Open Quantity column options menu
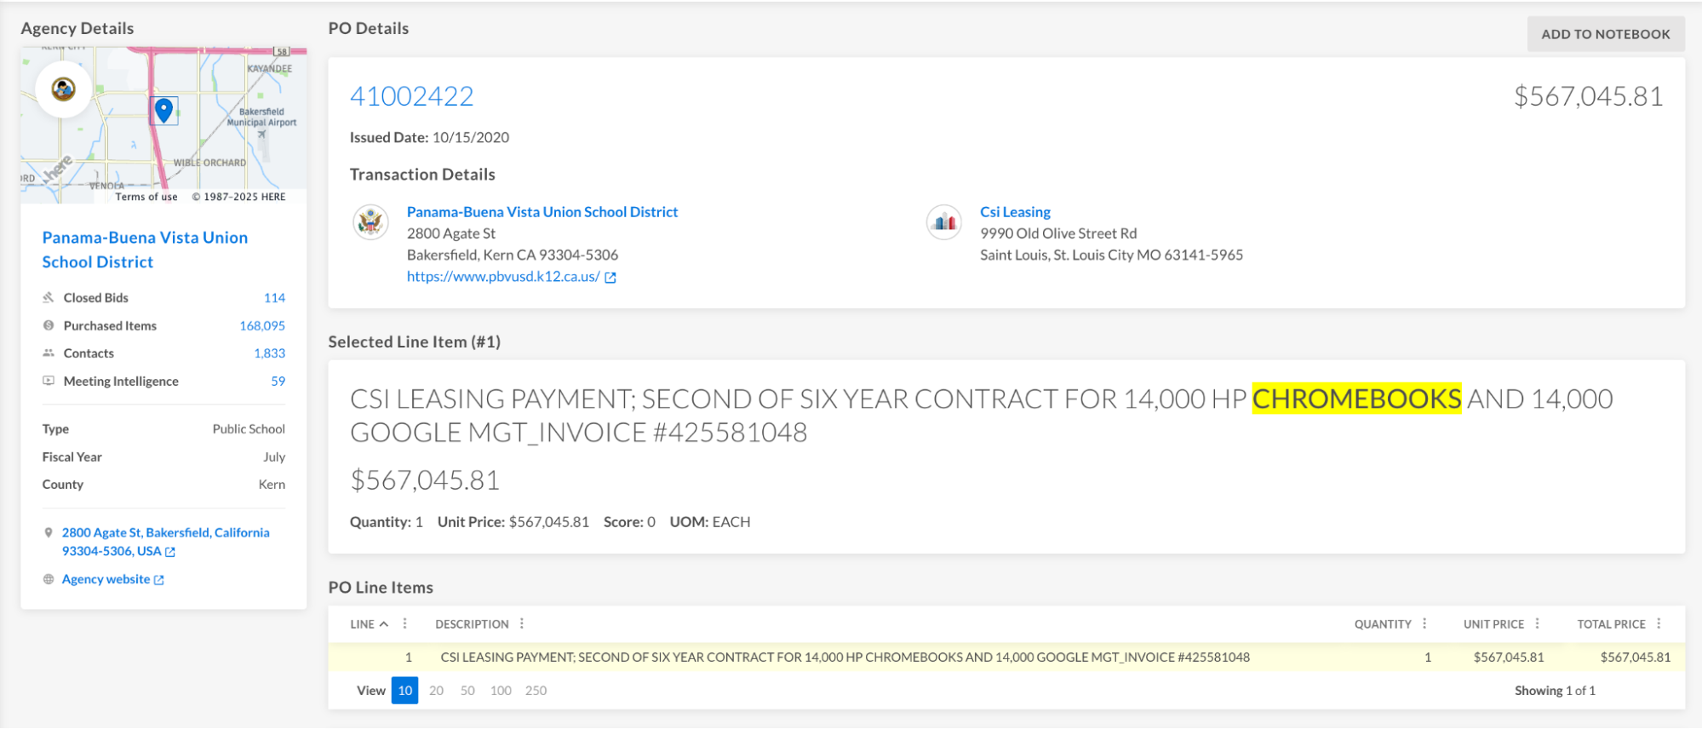 (x=1424, y=624)
